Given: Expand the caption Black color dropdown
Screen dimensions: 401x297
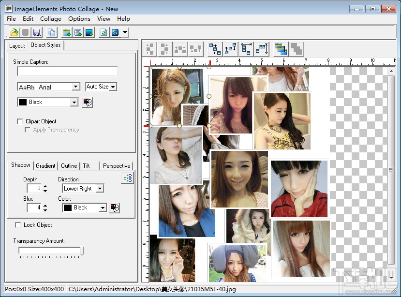Looking at the screenshot, I should point(74,103).
